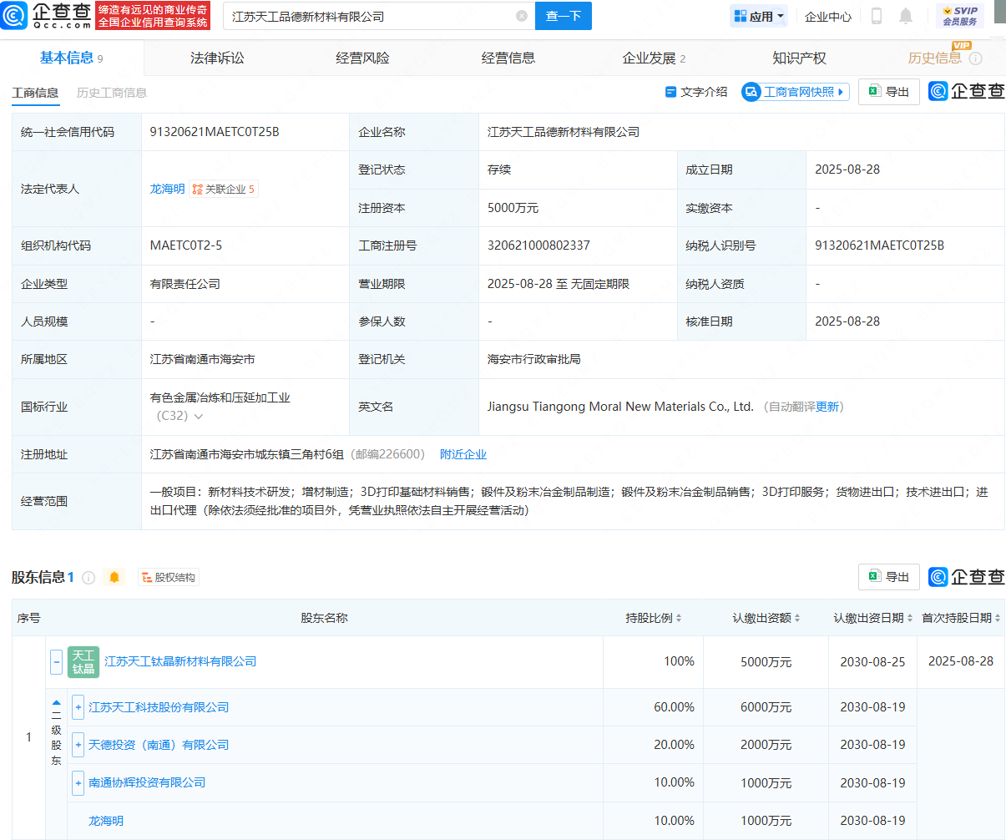The image size is (1006, 840).
Task: Open 工商官网快照 snapshot button
Action: pyautogui.click(x=796, y=92)
